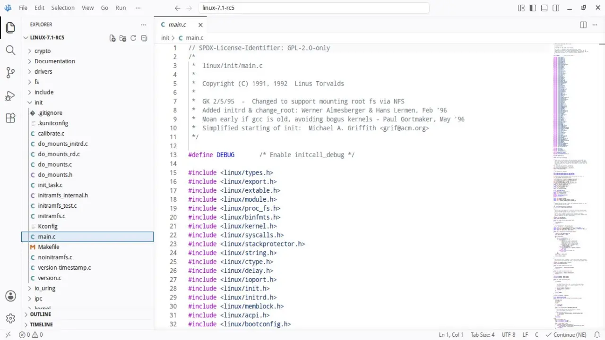Screen dimensions: 605x340
Task: Click the linux-7.1-rc5 command center search box
Action: (314, 8)
